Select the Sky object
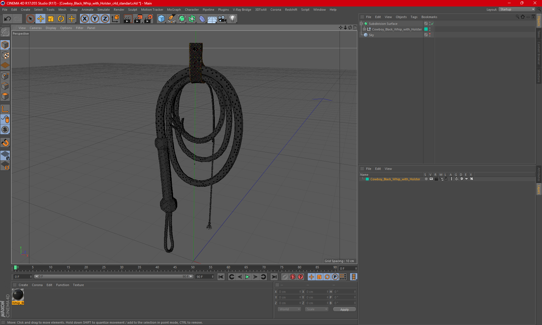The width and height of the screenshot is (542, 325). tap(371, 35)
